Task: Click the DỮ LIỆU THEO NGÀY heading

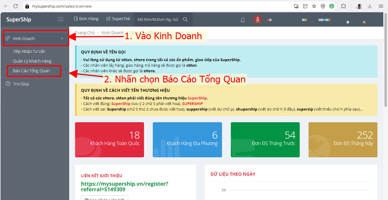Action: point(233,174)
